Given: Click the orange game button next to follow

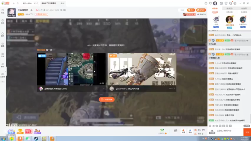Looking at the screenshot, I should pos(201,10).
